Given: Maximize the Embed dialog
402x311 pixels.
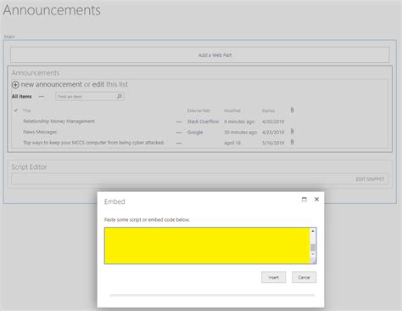Looking at the screenshot, I should coord(304,200).
